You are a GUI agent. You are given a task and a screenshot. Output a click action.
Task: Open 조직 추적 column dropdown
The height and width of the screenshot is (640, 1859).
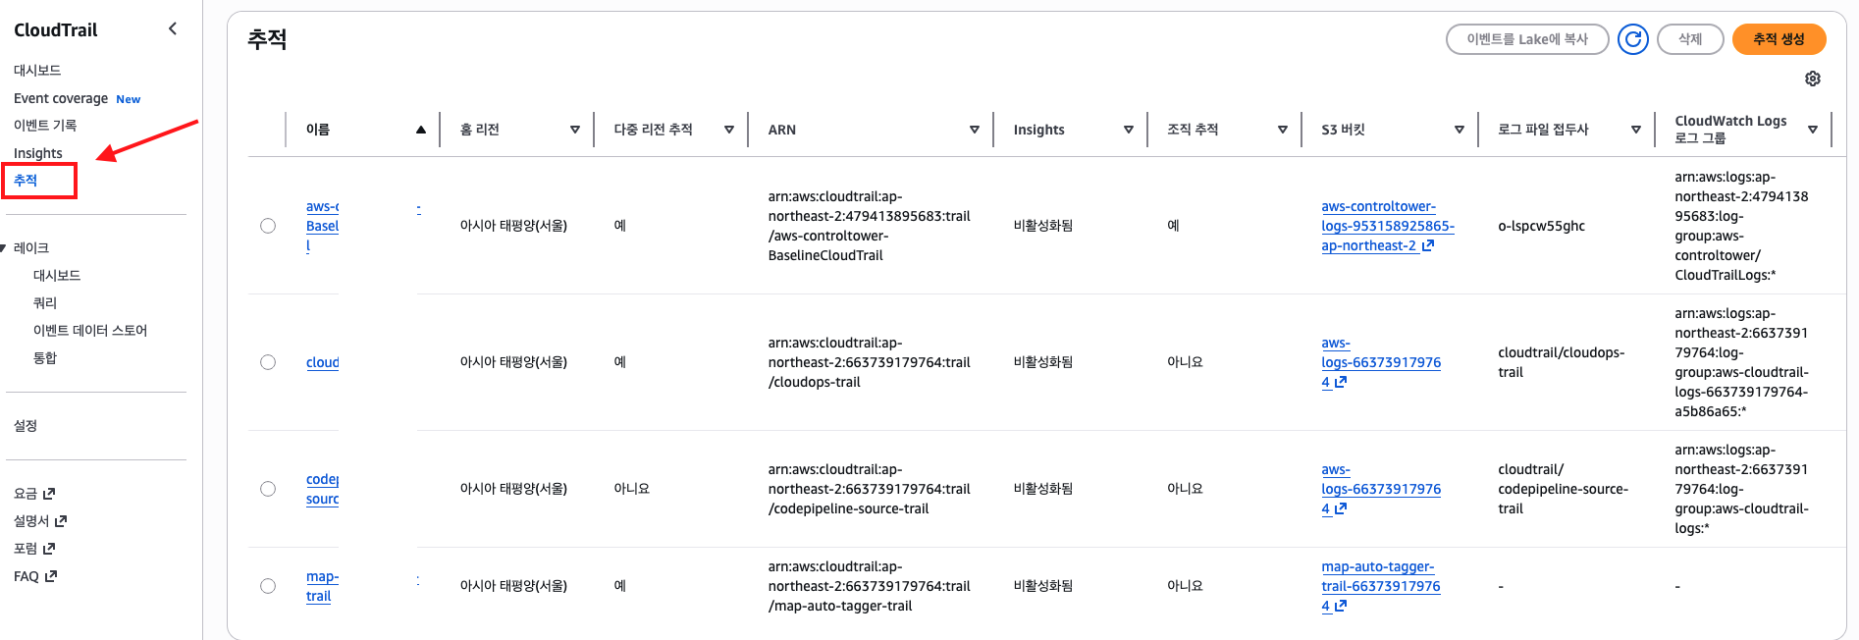pyautogui.click(x=1283, y=130)
